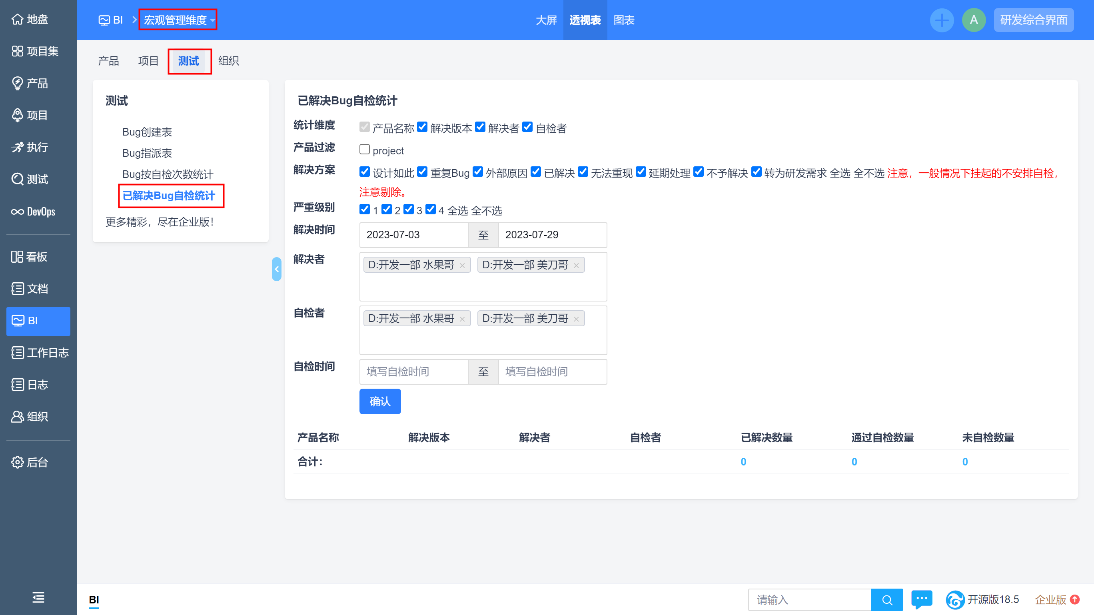
Task: Select the 项目 sub-tab
Action: pos(148,61)
